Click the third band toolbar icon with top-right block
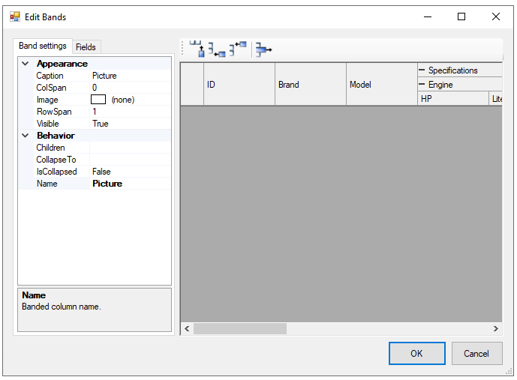 238,49
